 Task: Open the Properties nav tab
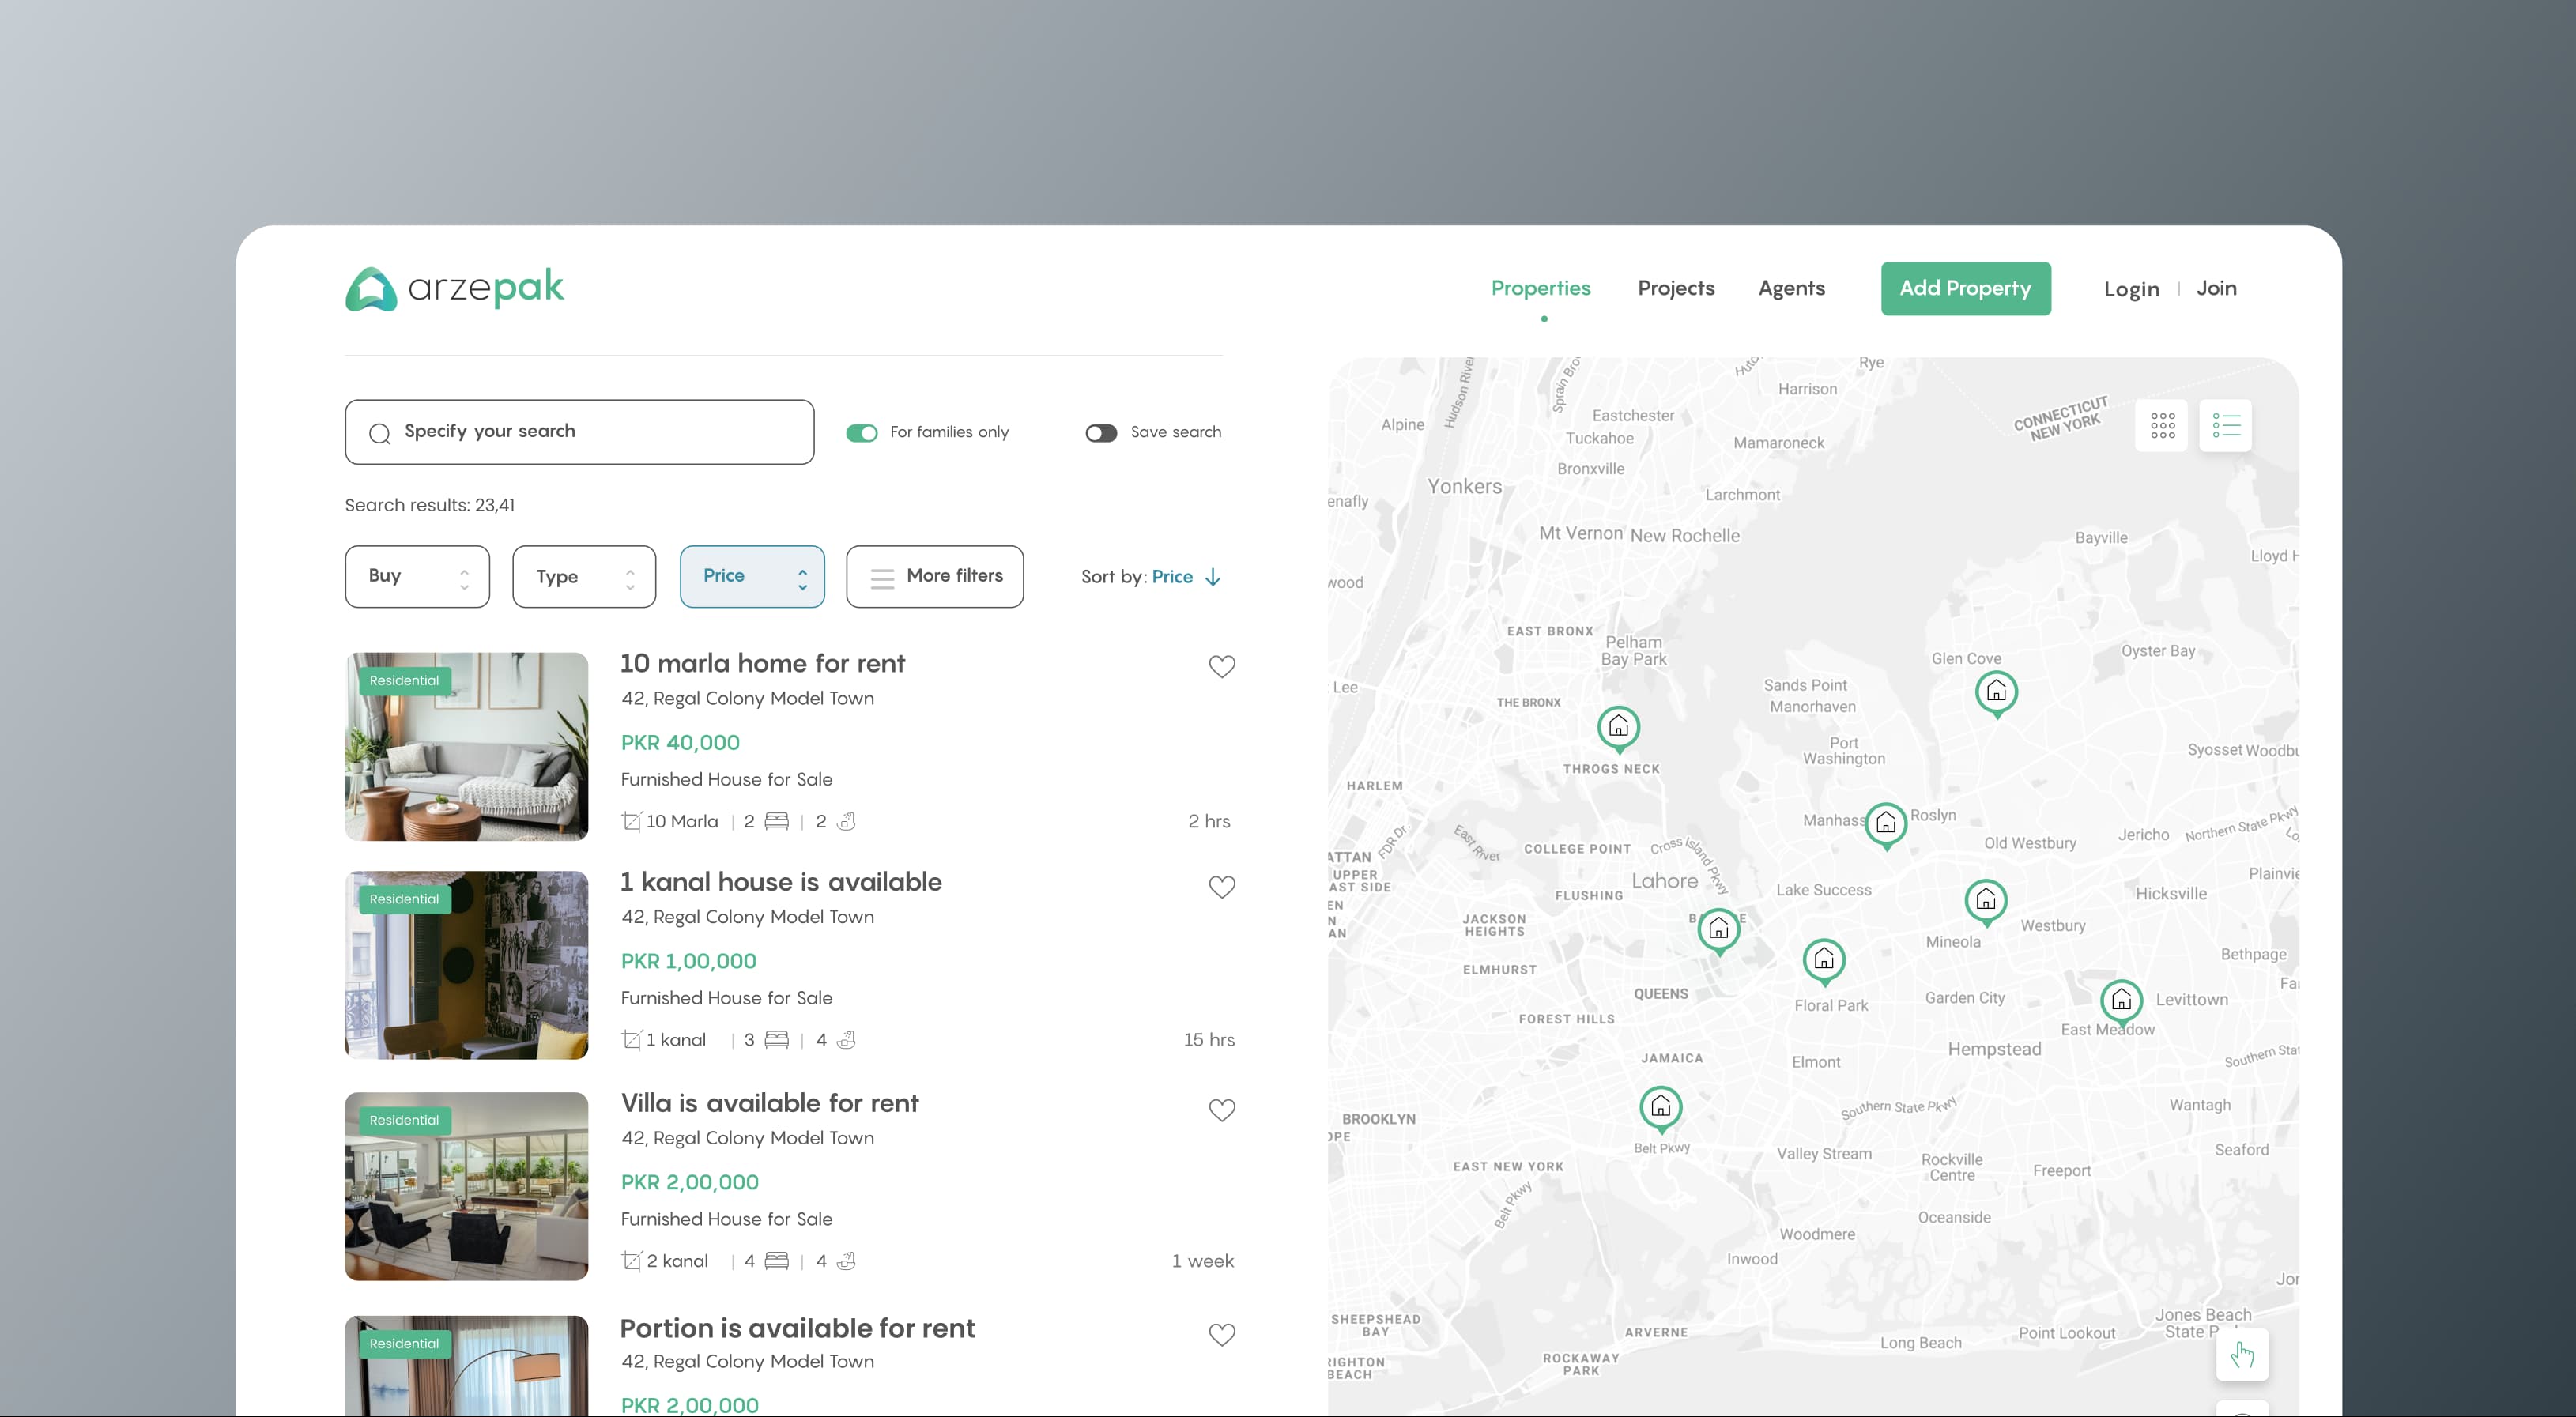click(x=1540, y=288)
